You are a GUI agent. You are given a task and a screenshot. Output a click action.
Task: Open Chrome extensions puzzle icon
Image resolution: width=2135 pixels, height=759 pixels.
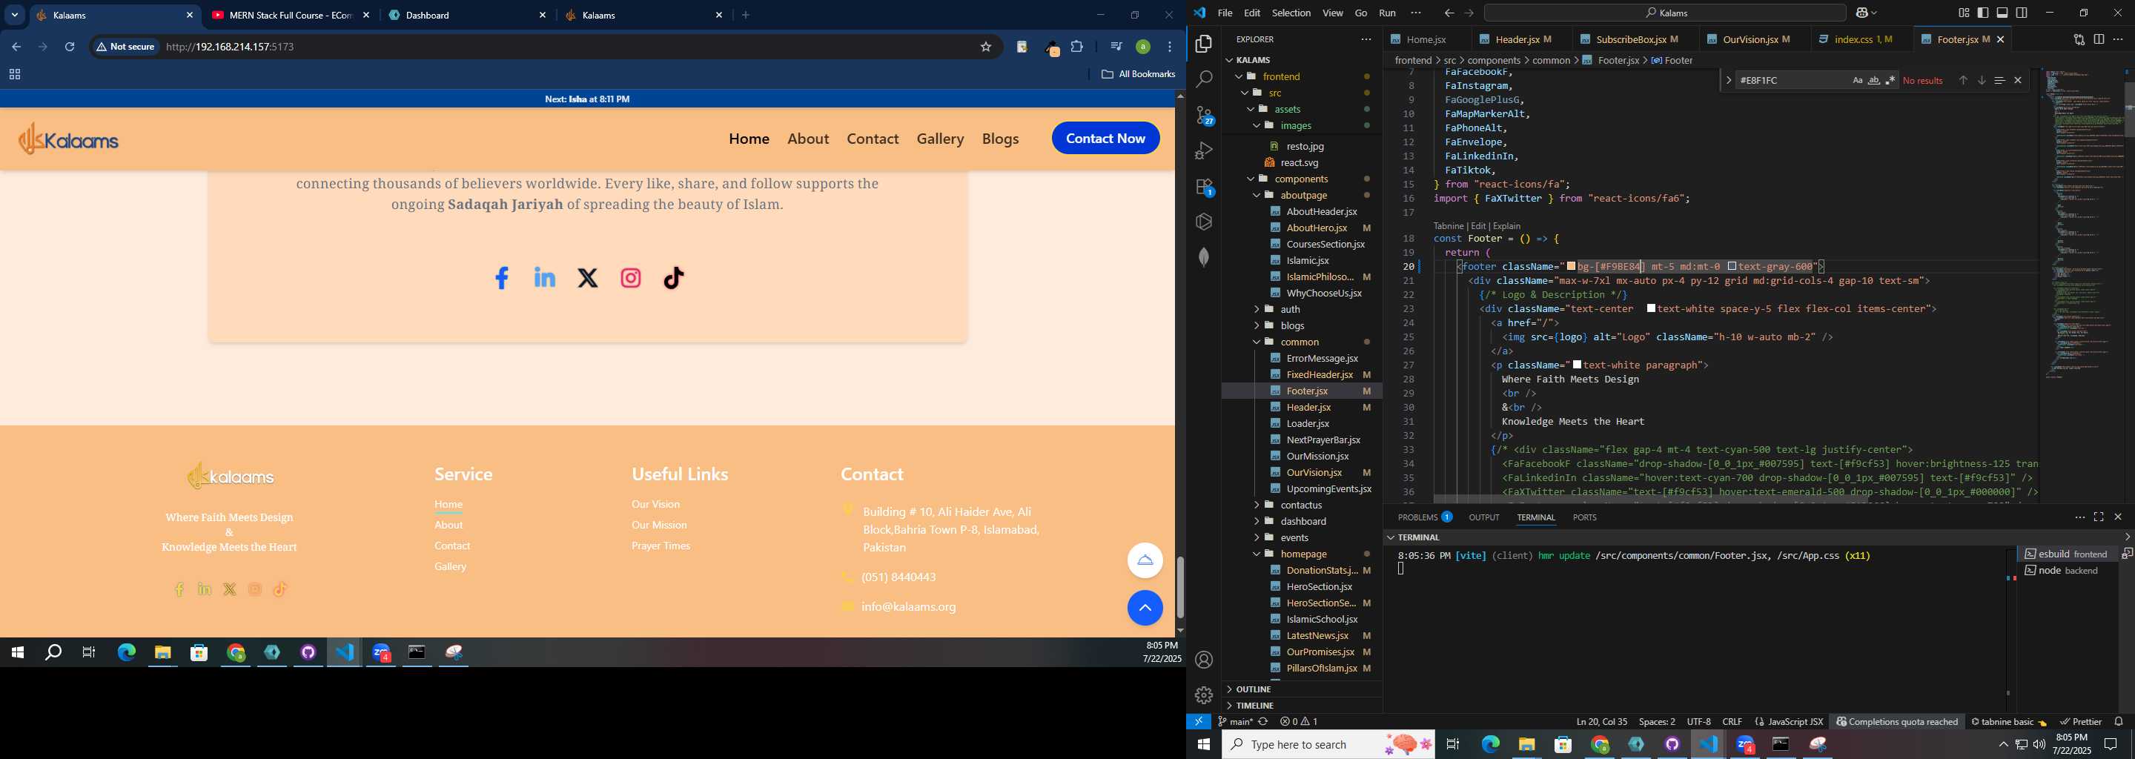pyautogui.click(x=1076, y=47)
